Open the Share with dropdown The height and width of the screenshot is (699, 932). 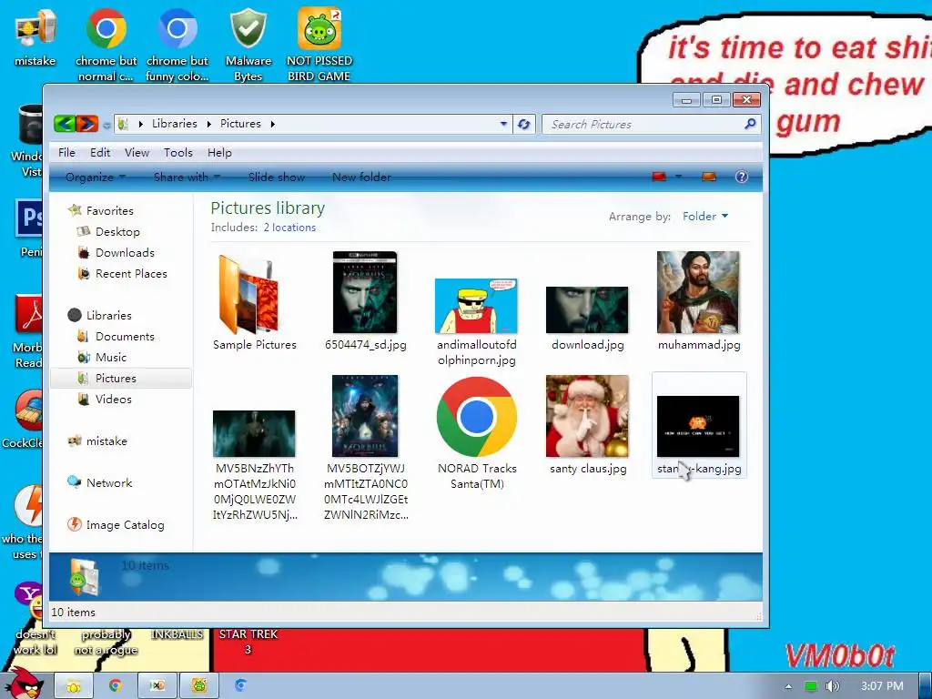coord(187,177)
